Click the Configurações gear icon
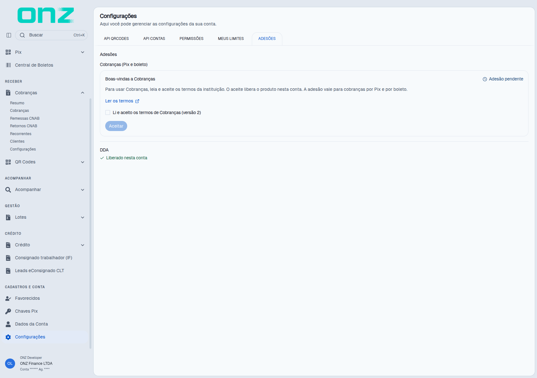Screen dimensions: 537x378 pos(8,337)
